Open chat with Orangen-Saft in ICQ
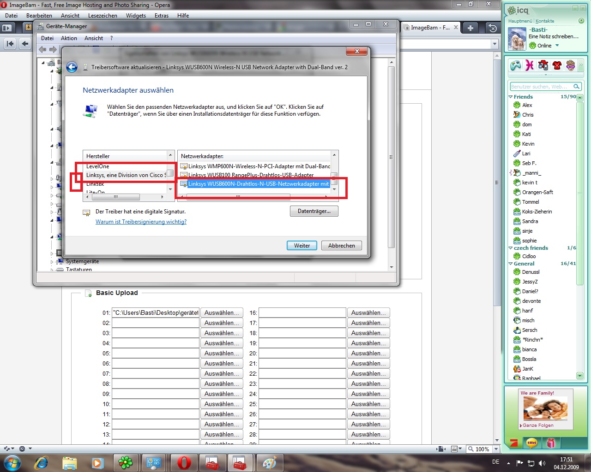Image resolution: width=591 pixels, height=472 pixels. pos(537,192)
